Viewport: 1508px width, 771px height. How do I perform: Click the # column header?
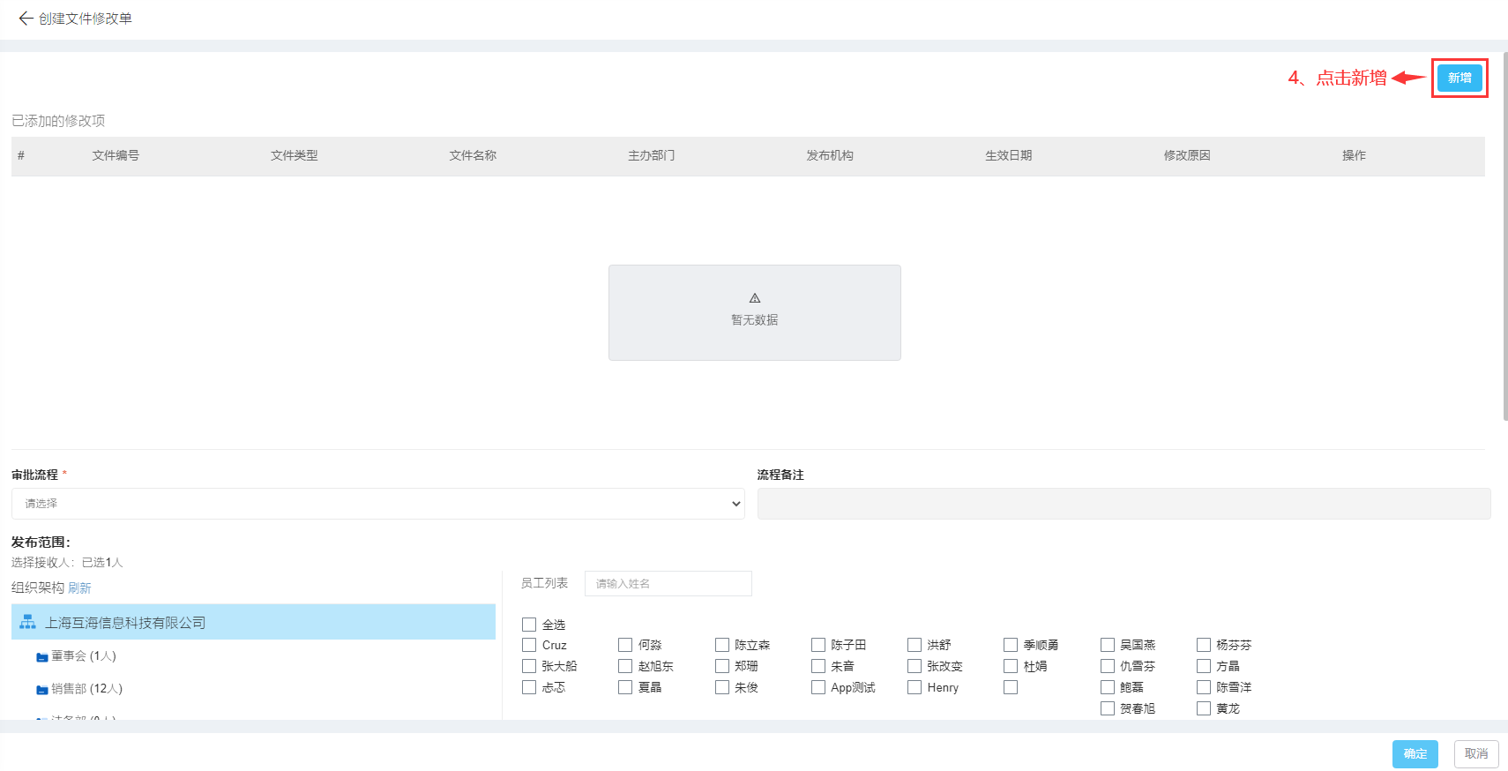(x=21, y=155)
